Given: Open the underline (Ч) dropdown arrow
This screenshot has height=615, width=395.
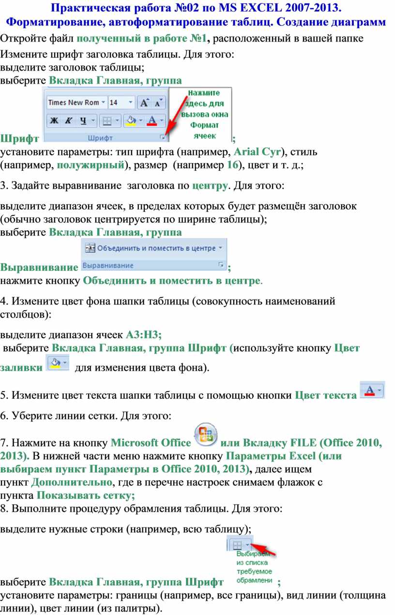Looking at the screenshot, I should (93, 120).
